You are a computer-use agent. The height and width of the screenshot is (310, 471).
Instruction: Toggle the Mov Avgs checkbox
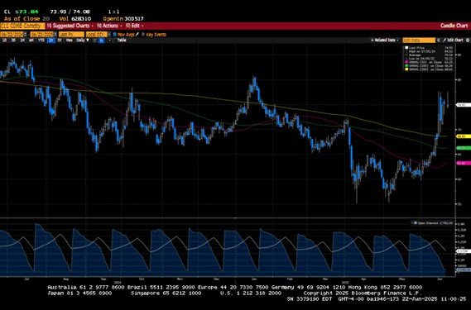coord(114,35)
